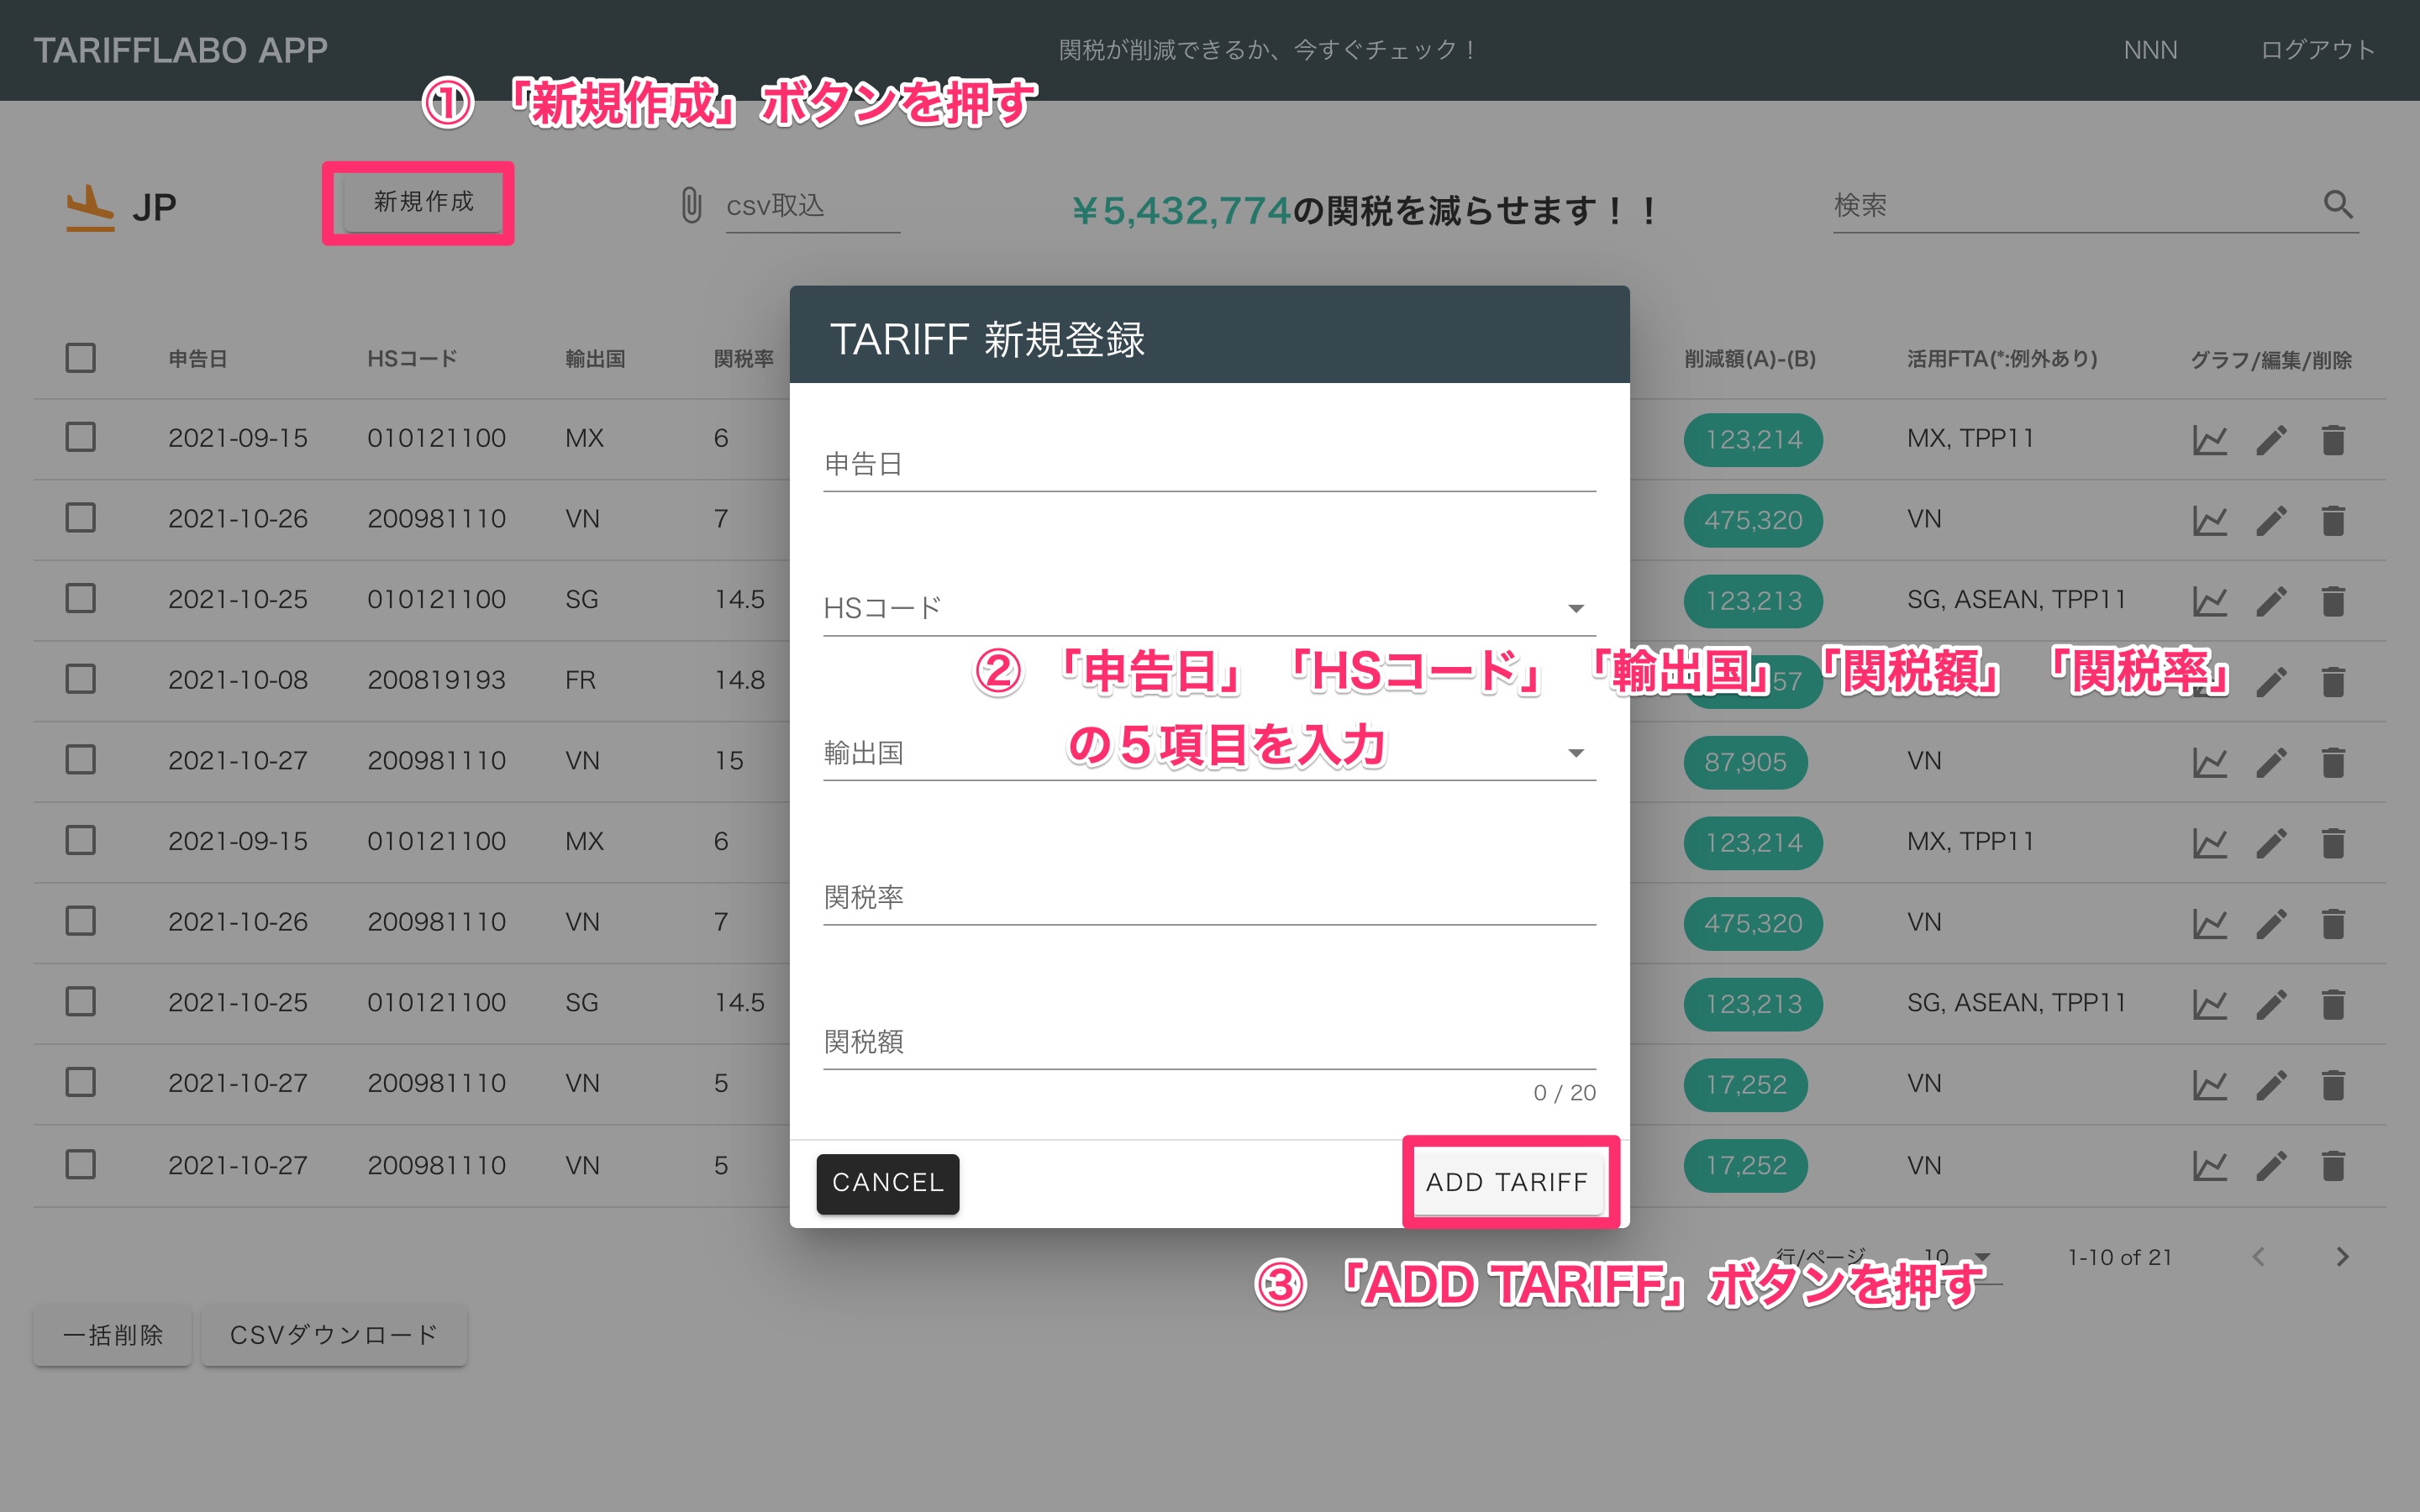
Task: Select checkbox for first 2021-09-15 row
Action: (81, 437)
